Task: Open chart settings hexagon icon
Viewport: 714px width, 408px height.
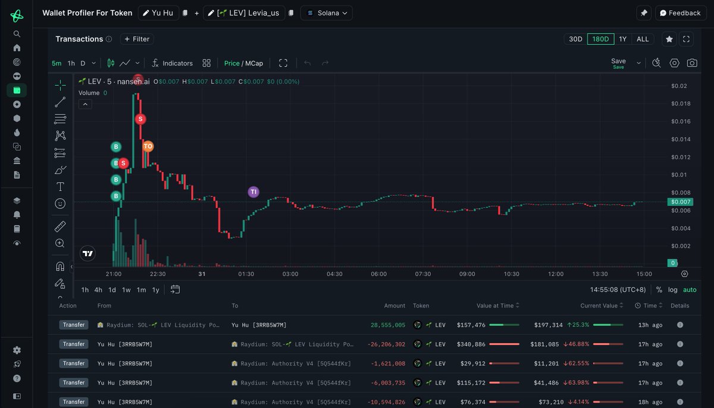Action: (x=674, y=63)
